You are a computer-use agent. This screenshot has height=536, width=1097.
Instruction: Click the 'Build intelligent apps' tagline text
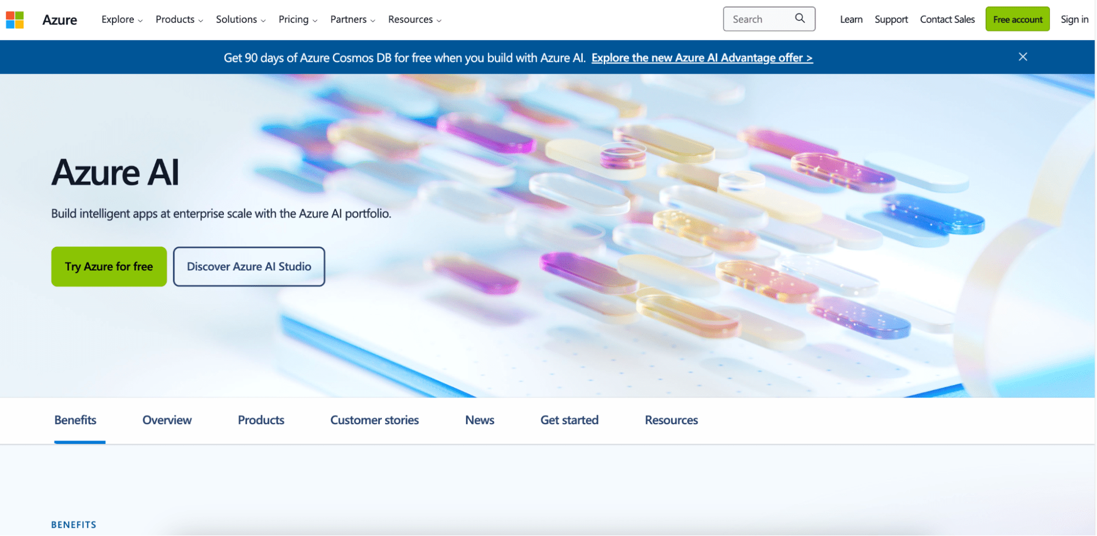tap(221, 214)
